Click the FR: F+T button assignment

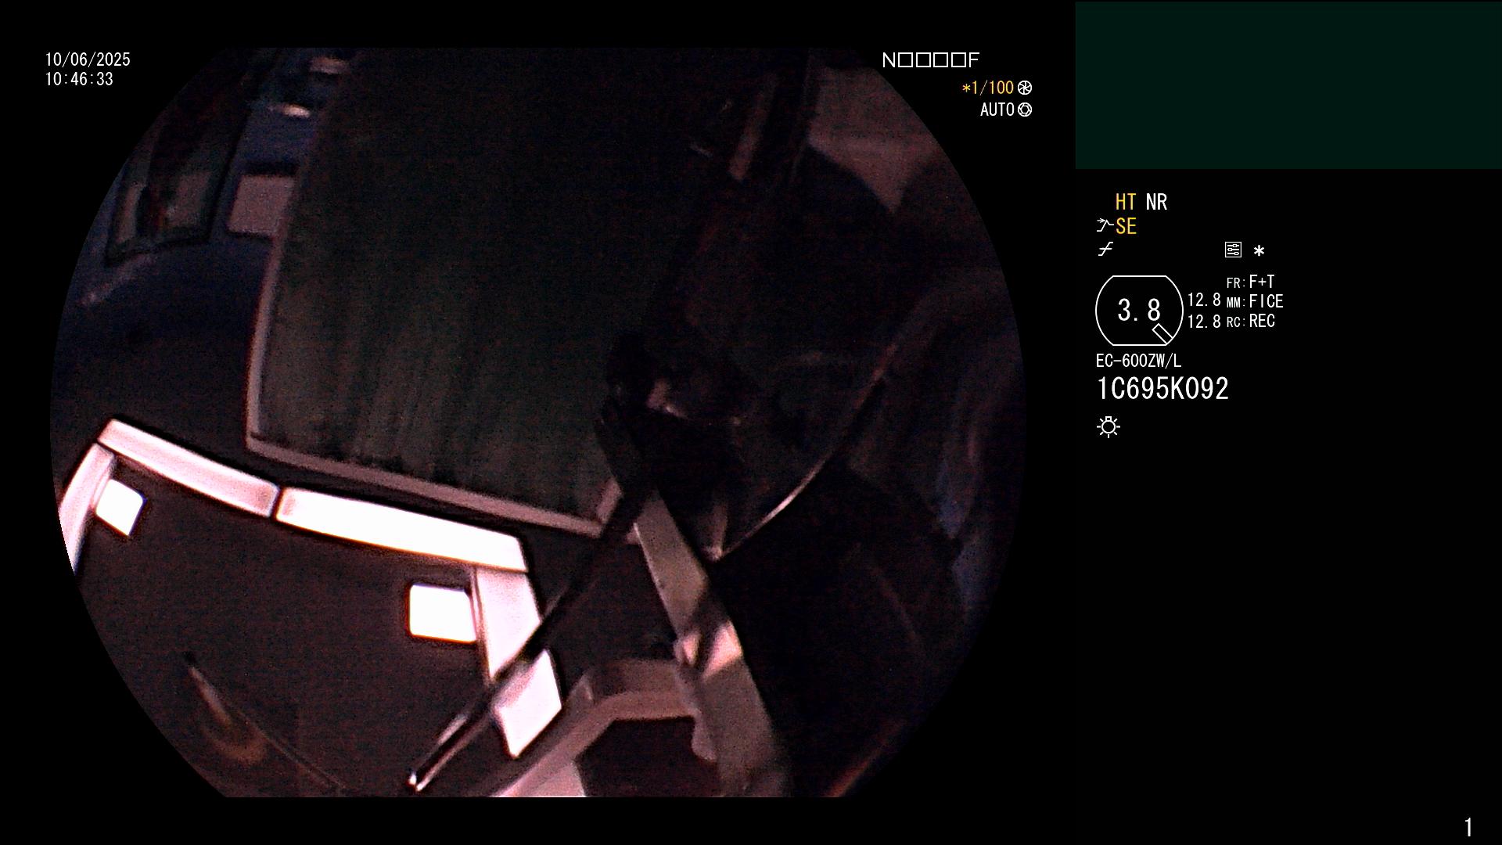tap(1250, 282)
